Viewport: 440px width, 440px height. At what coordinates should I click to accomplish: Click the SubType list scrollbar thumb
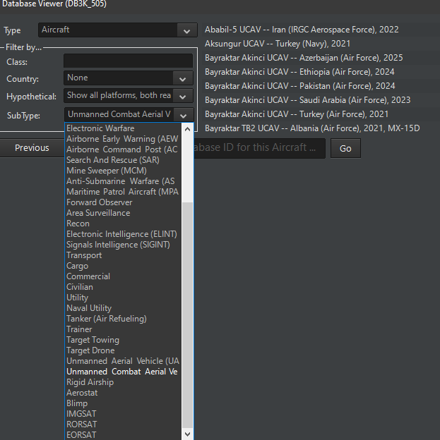[x=188, y=315]
